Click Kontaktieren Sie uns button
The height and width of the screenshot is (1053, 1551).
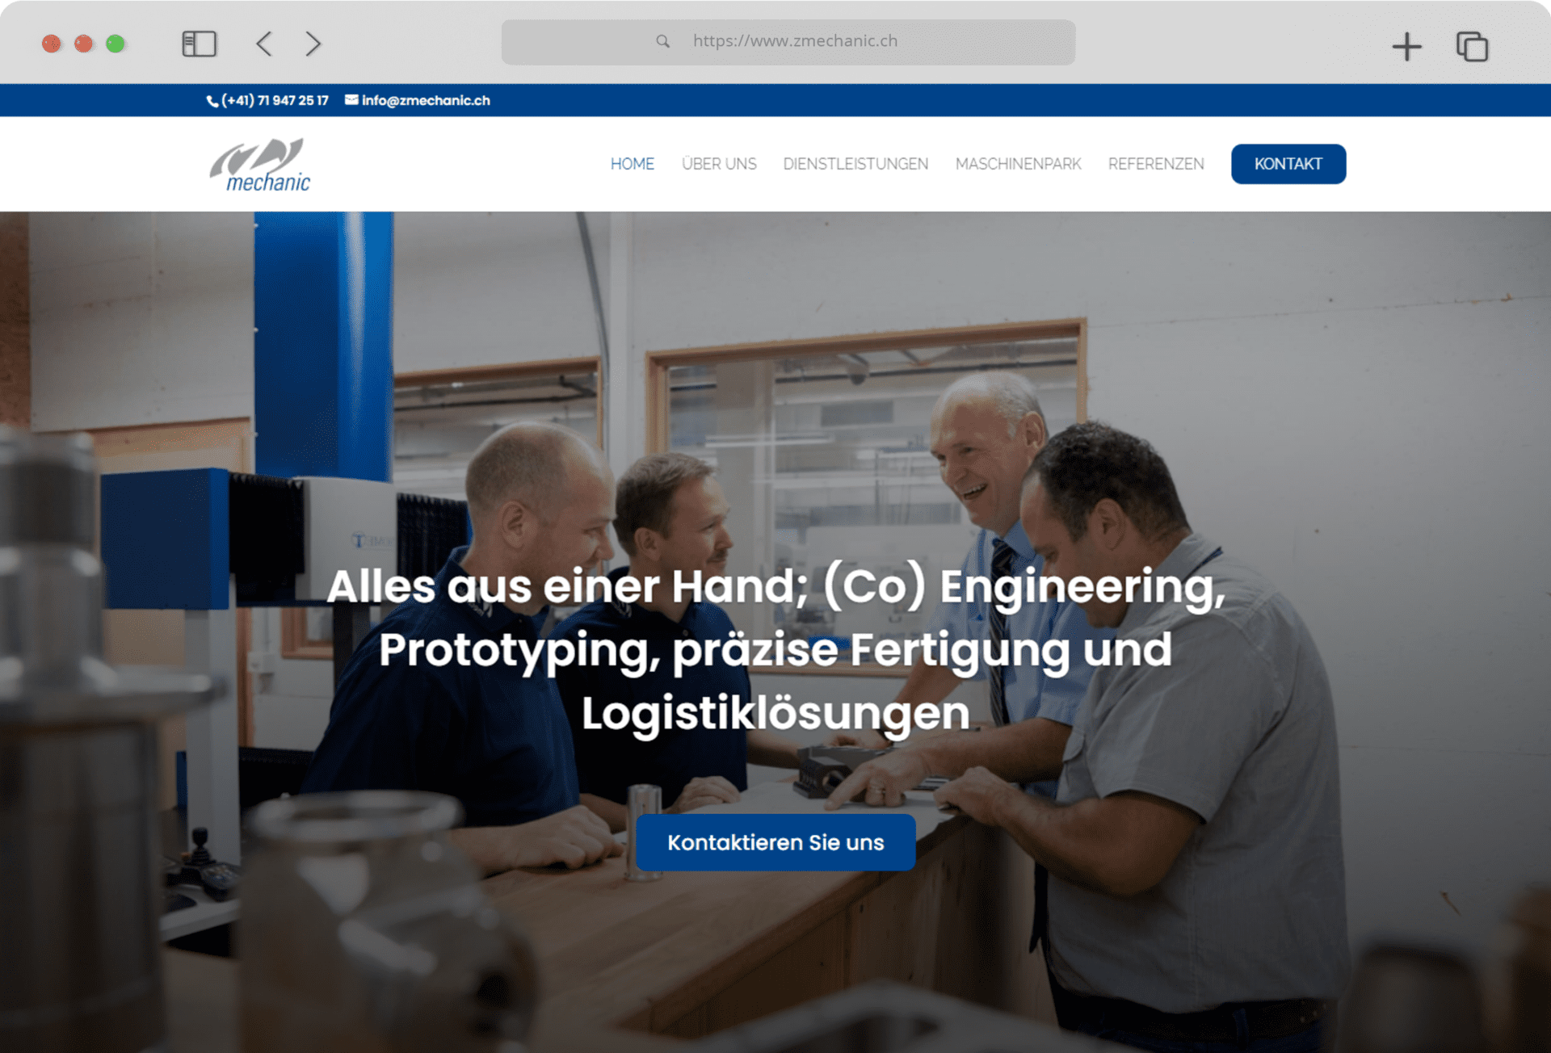coord(775,842)
